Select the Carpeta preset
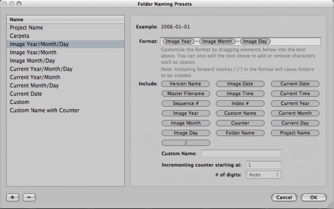Image resolution: width=334 pixels, height=209 pixels. coord(65,36)
